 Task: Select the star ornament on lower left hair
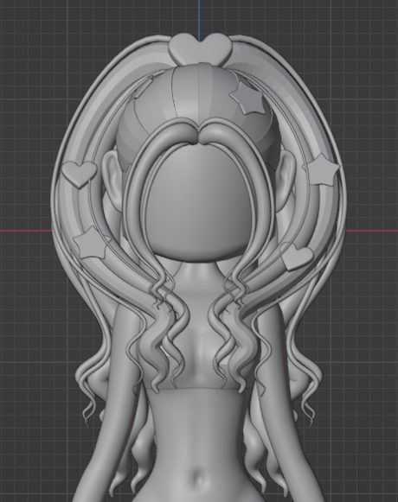[92, 243]
